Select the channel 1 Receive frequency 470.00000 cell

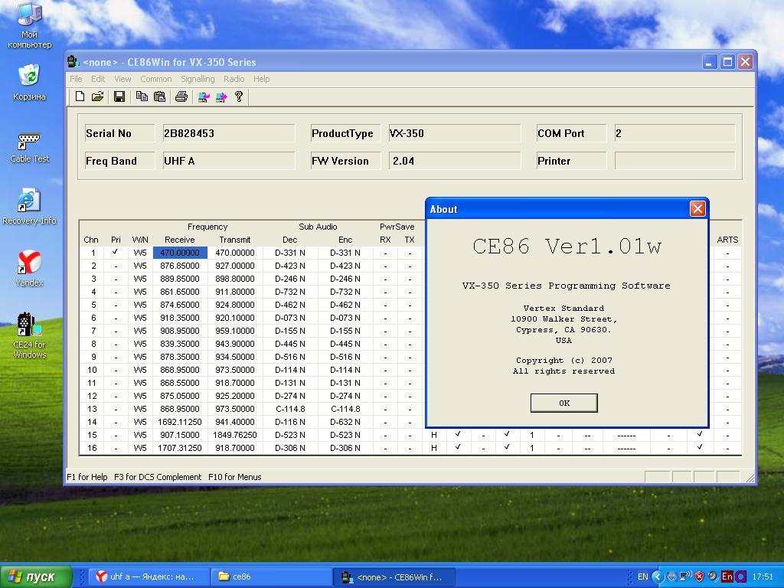pyautogui.click(x=180, y=253)
